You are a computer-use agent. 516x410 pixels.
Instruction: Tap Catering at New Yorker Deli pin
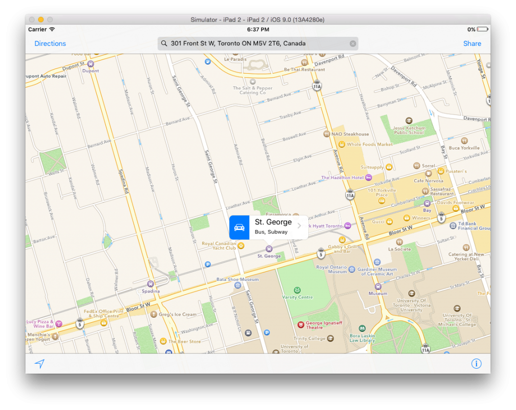coord(466,247)
